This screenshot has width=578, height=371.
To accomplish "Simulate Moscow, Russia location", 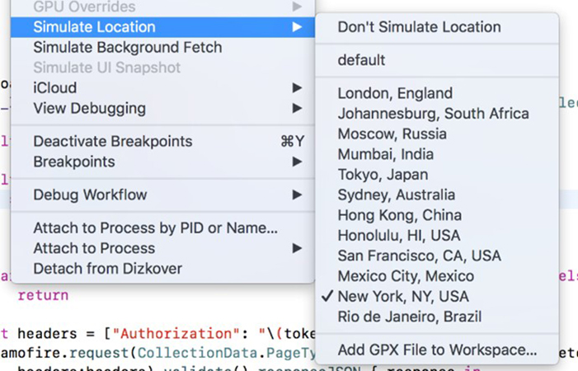I will [392, 134].
